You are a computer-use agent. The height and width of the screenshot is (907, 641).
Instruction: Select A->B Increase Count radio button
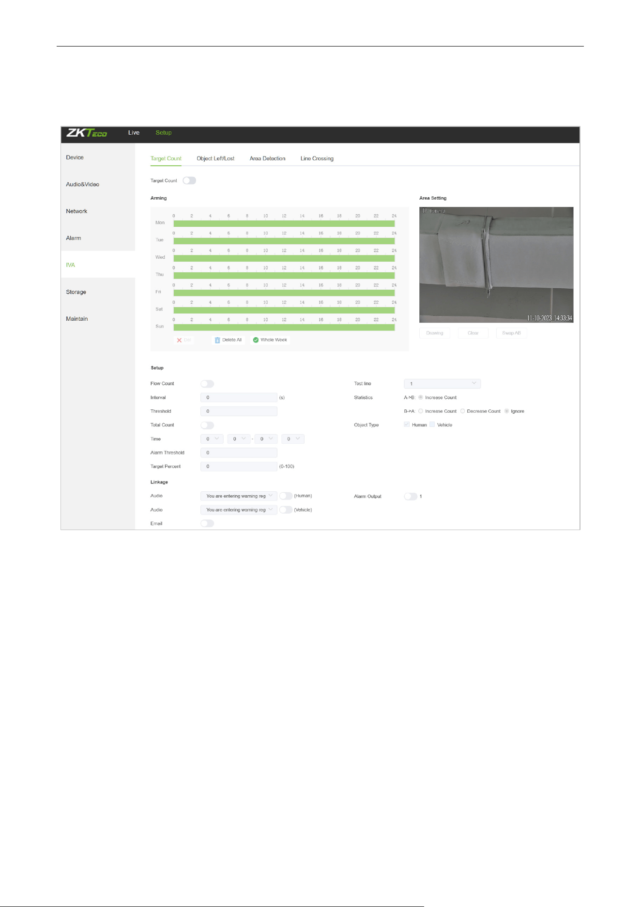pyautogui.click(x=421, y=397)
